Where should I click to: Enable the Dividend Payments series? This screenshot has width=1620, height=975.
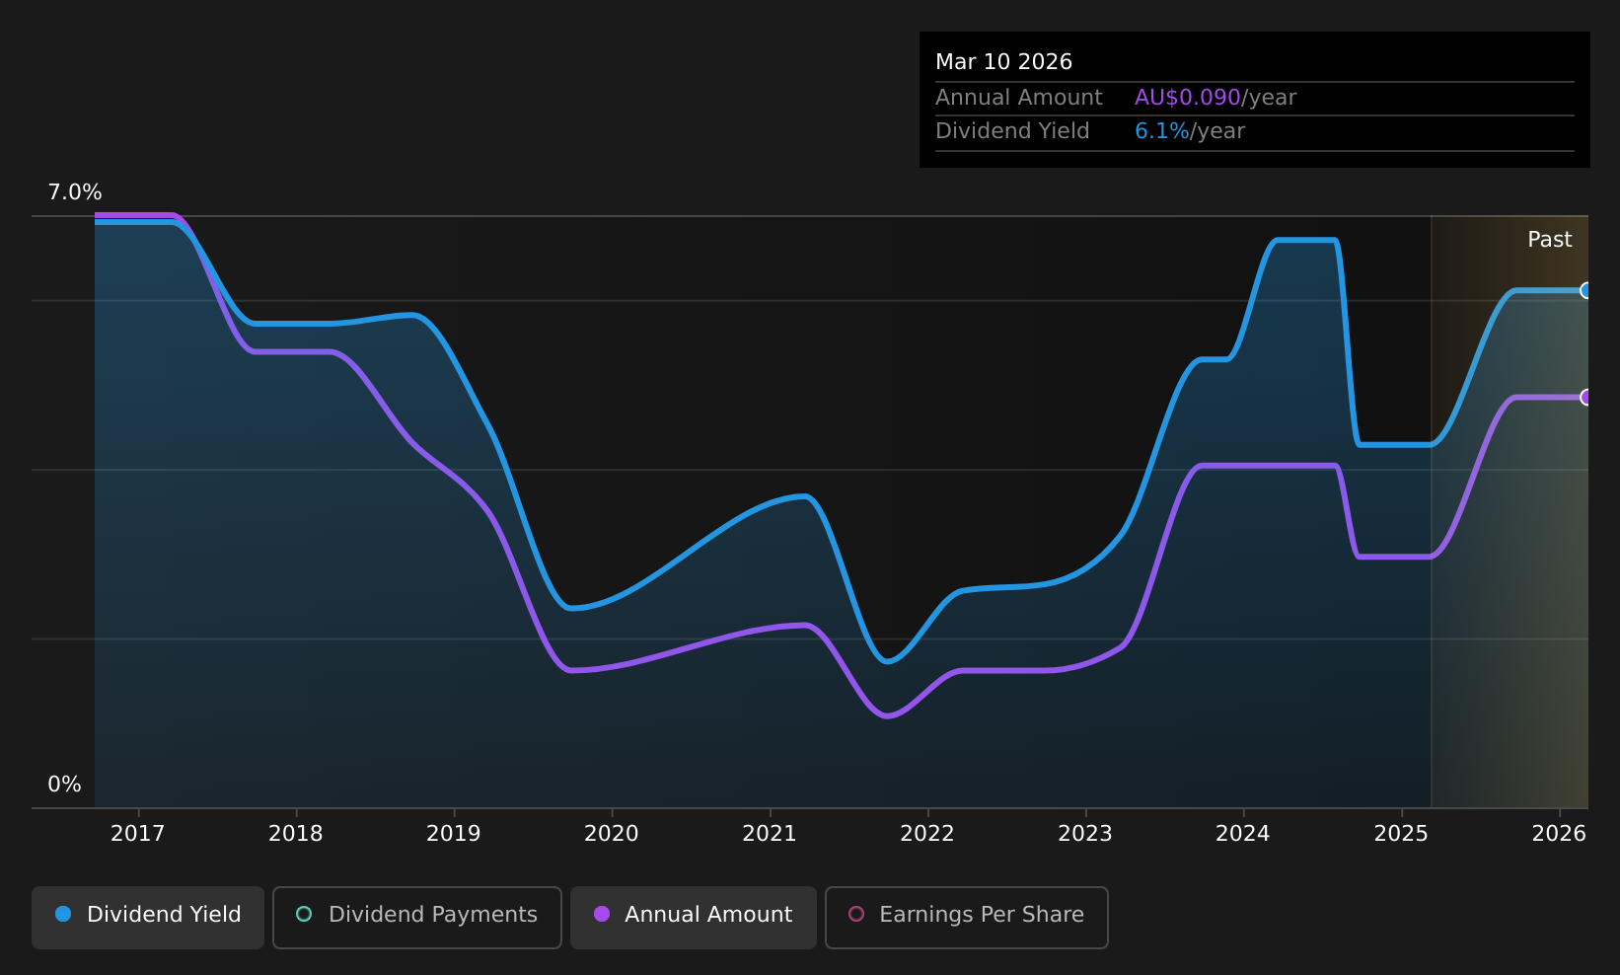point(417,917)
